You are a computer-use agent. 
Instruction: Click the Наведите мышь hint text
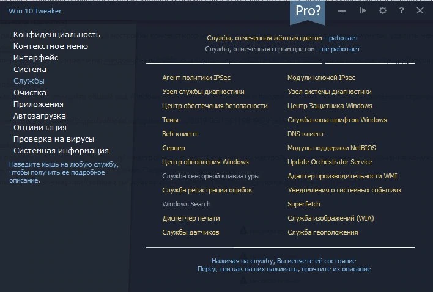coord(64,172)
